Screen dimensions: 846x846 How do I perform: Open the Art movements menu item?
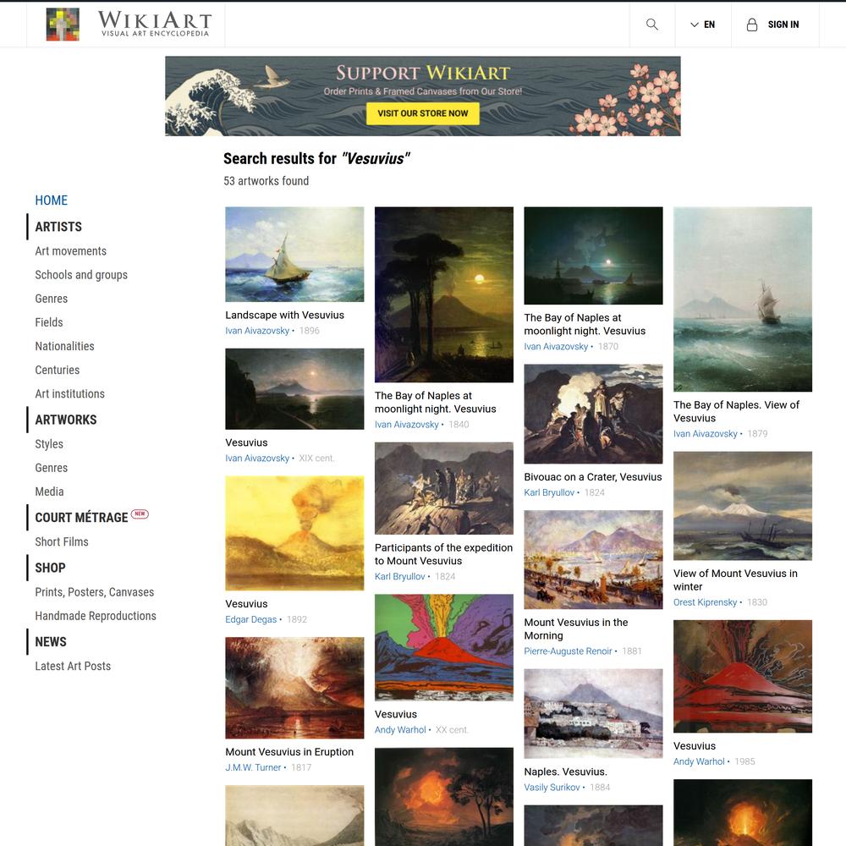click(x=71, y=251)
